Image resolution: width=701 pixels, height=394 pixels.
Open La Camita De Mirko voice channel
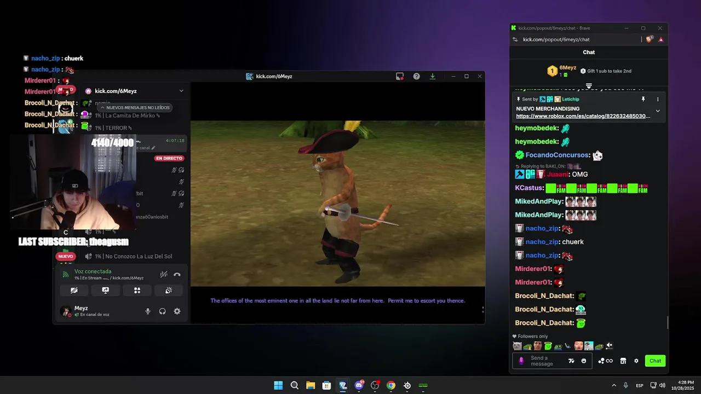click(x=127, y=115)
